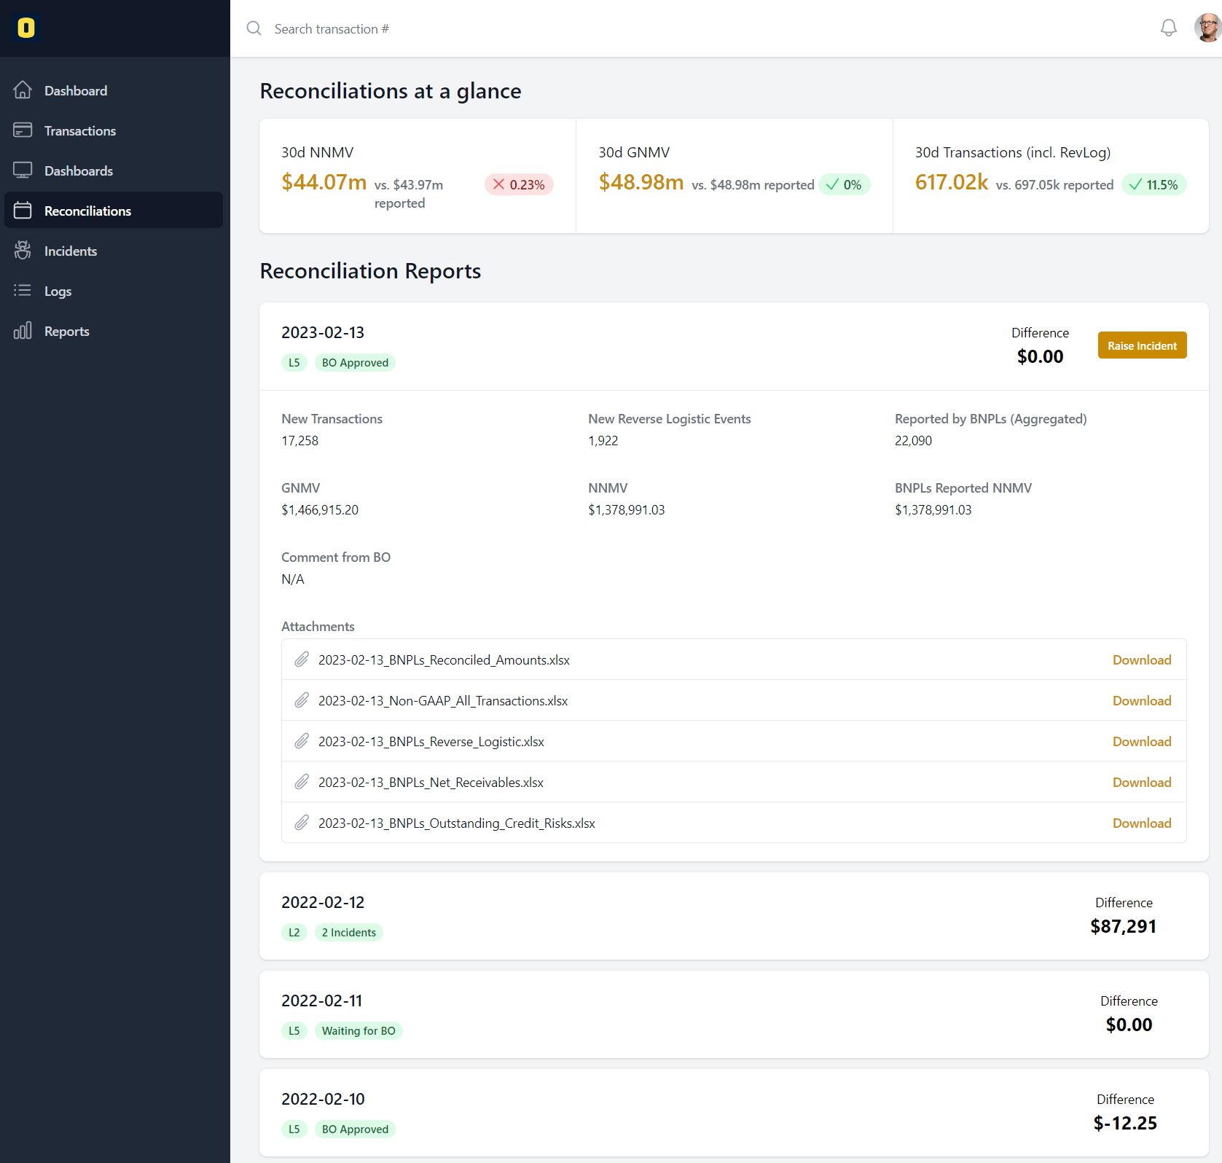Click the red X on the 0.23% NNMV badge
This screenshot has width=1222, height=1163.
click(x=497, y=184)
